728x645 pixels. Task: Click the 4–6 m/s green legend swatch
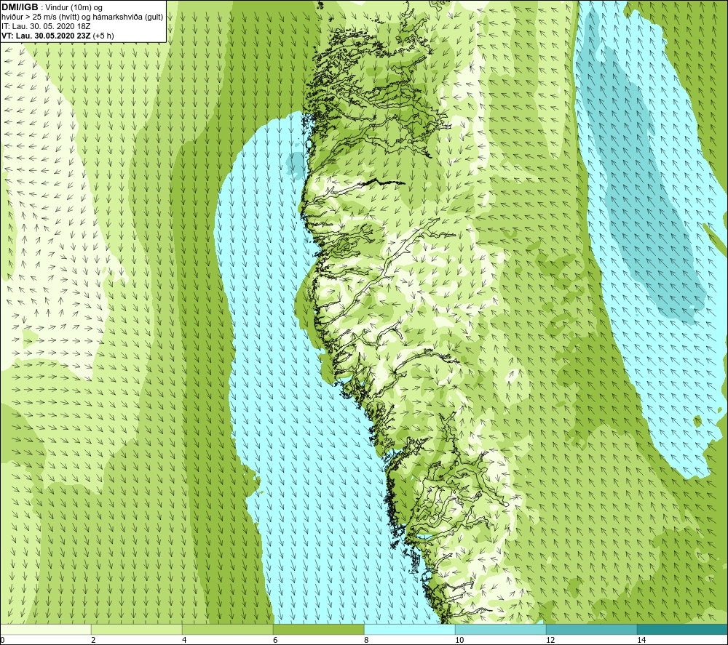coord(227,630)
